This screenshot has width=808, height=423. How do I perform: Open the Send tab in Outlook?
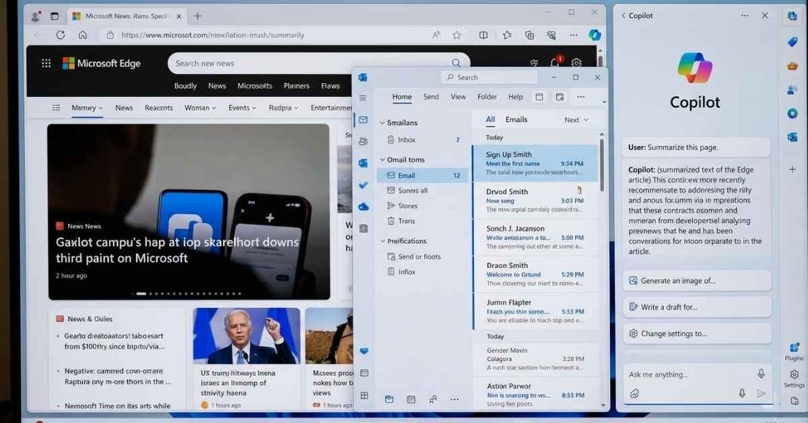coord(431,97)
